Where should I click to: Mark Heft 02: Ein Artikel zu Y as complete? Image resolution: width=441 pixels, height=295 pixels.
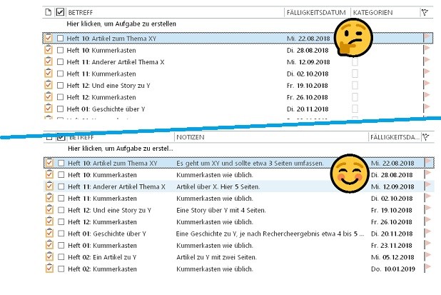(61, 257)
